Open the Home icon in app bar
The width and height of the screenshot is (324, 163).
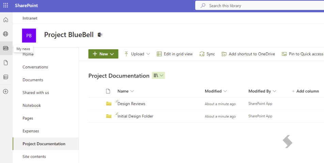(6, 20)
